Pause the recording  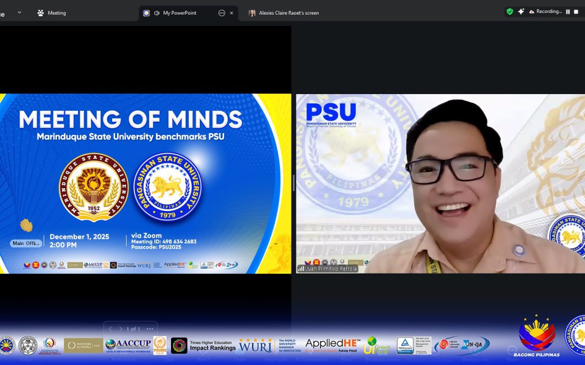pos(568,11)
